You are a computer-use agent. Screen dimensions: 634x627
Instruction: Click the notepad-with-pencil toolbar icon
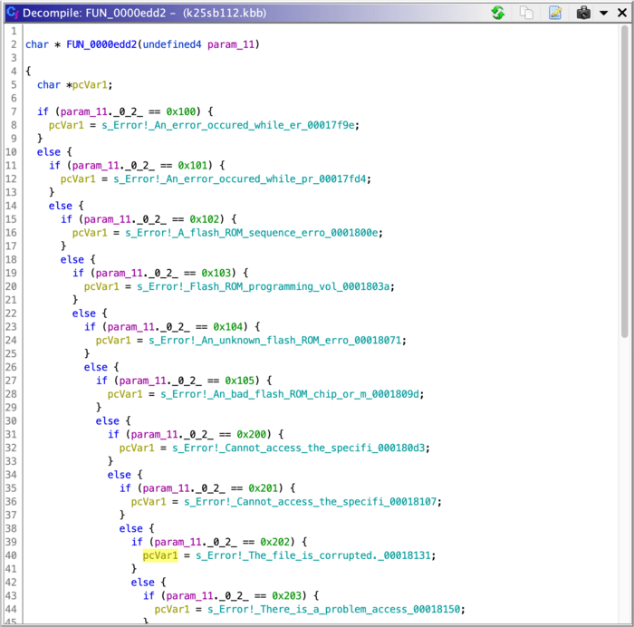(x=555, y=13)
